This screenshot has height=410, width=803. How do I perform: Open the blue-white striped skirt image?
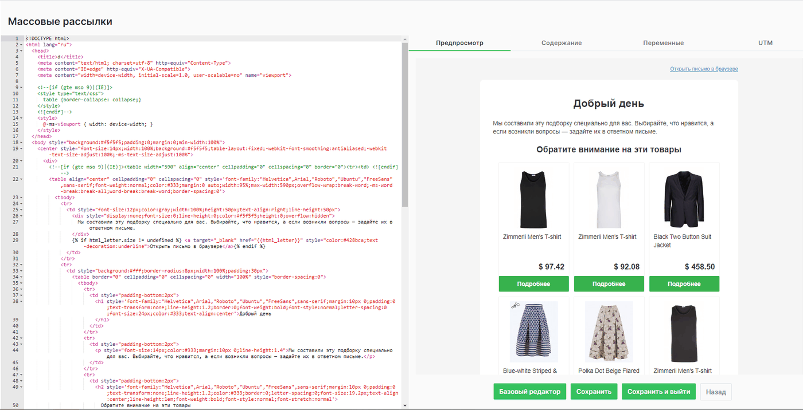[533, 332]
